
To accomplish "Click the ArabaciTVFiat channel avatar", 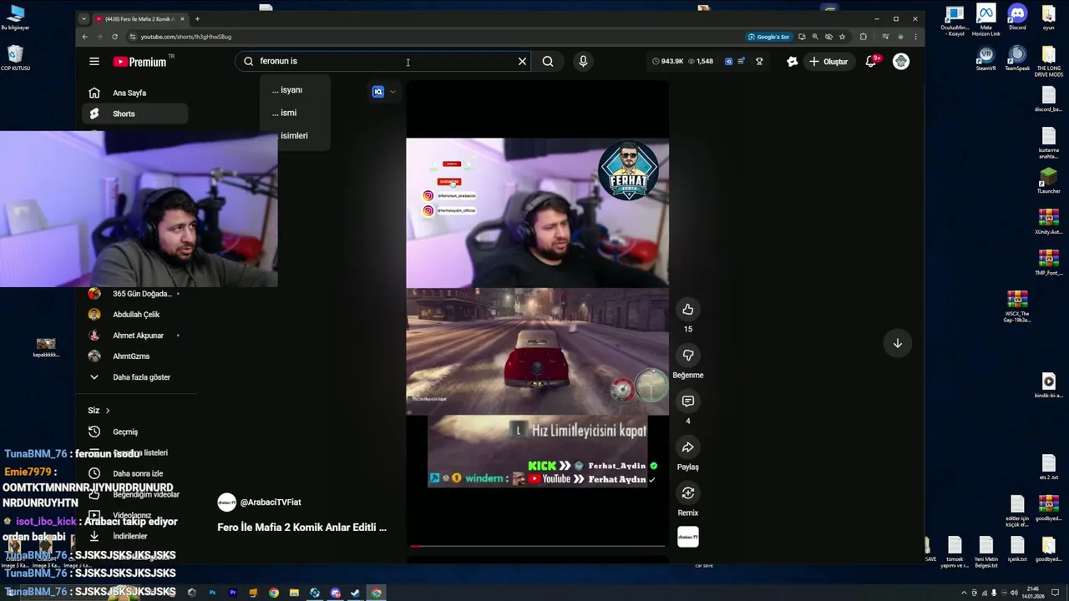I will [226, 502].
